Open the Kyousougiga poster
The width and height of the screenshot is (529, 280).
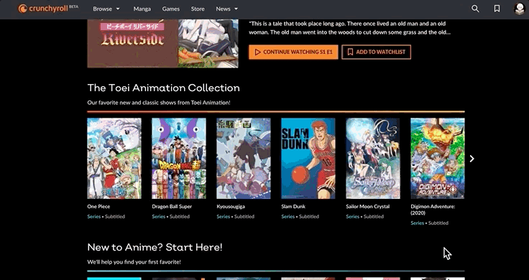(244, 159)
